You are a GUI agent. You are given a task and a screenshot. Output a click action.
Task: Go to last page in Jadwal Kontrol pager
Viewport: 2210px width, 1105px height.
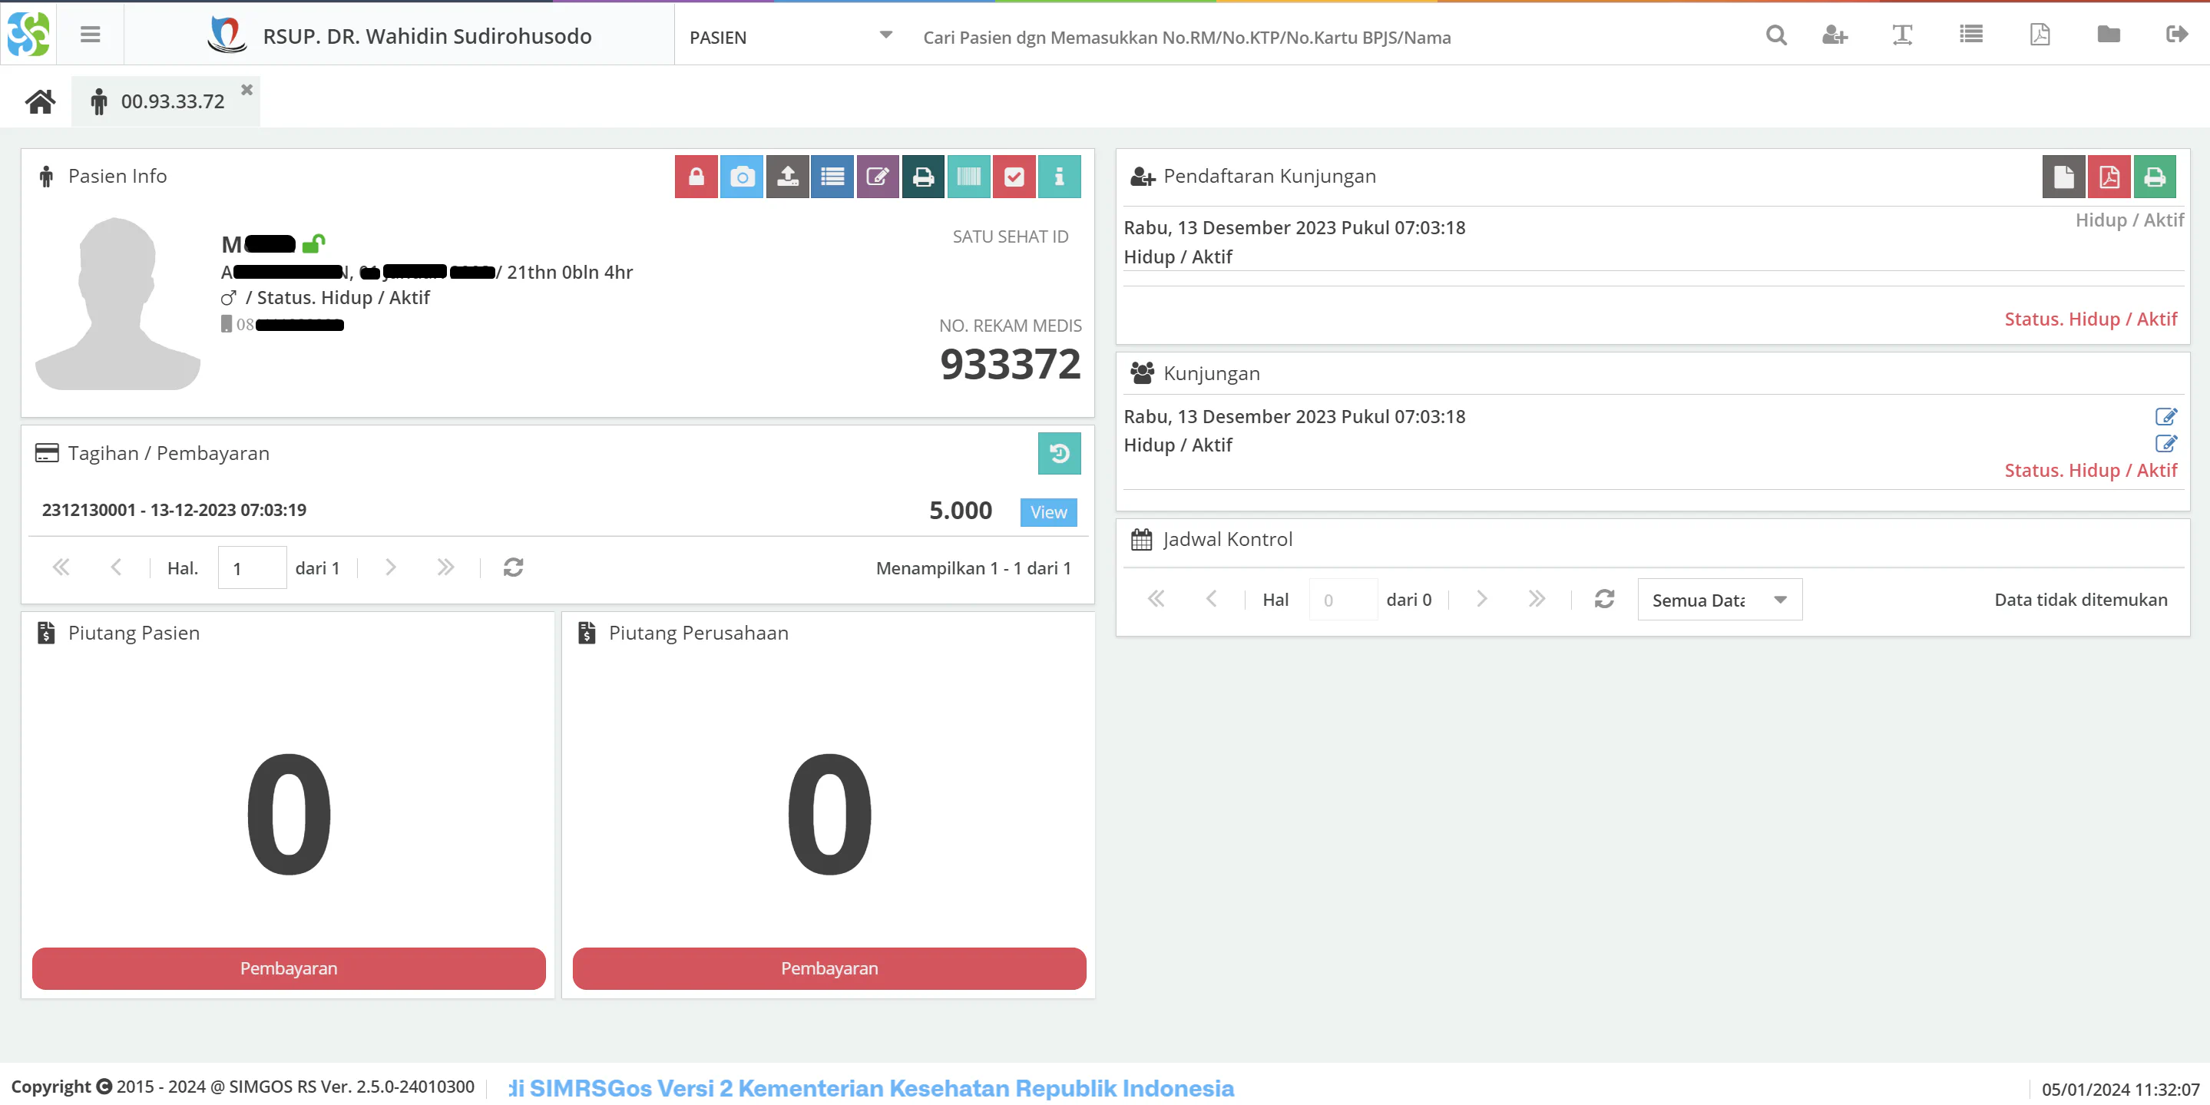(x=1537, y=599)
